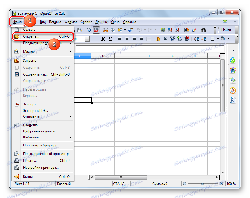Screen dimensions: 250x198
Task: Sort descending with the Z-A icon
Action: pyautogui.click(x=177, y=30)
